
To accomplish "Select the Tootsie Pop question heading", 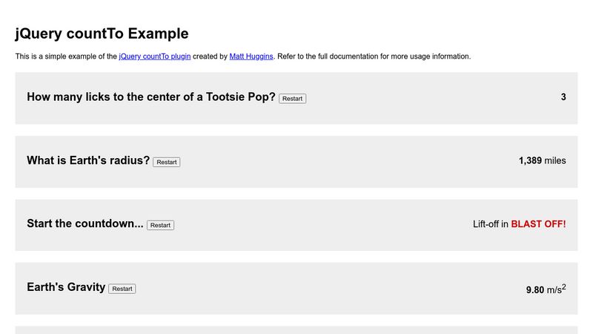I will 151,97.
